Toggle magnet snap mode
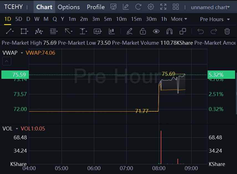The image size is (237, 174). (x=169, y=31)
